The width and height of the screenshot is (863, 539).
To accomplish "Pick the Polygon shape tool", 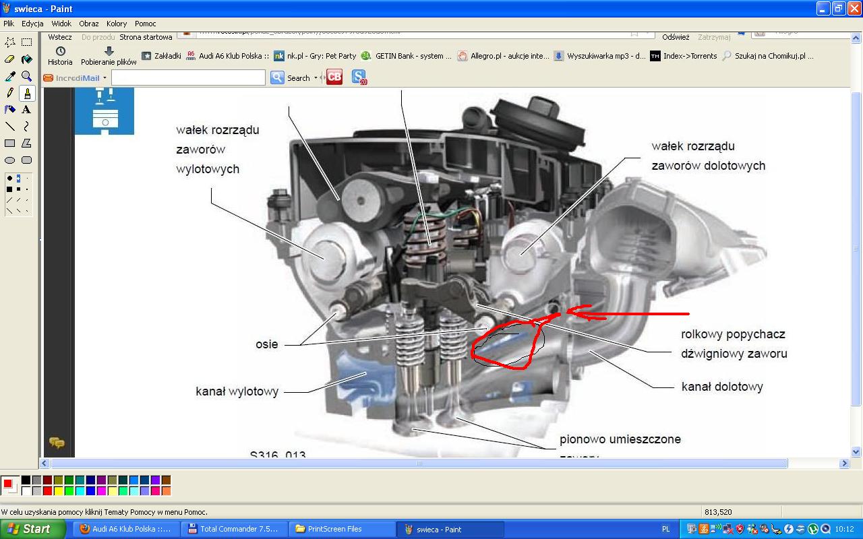I will pyautogui.click(x=27, y=144).
